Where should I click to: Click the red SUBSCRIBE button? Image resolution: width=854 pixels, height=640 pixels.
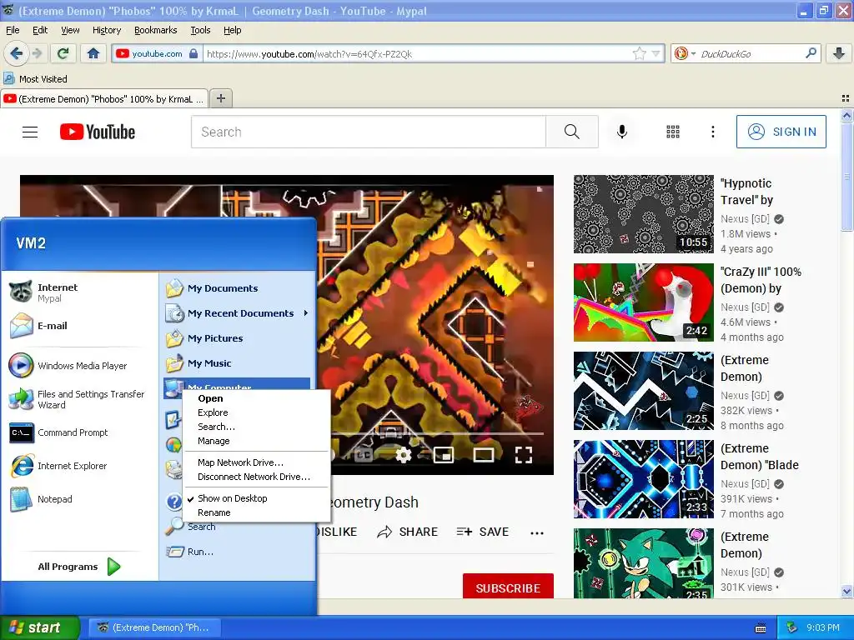click(508, 587)
